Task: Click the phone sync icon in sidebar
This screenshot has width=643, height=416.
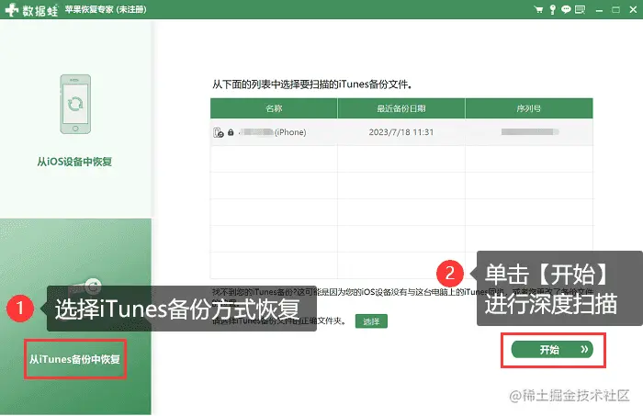Action: 75,104
